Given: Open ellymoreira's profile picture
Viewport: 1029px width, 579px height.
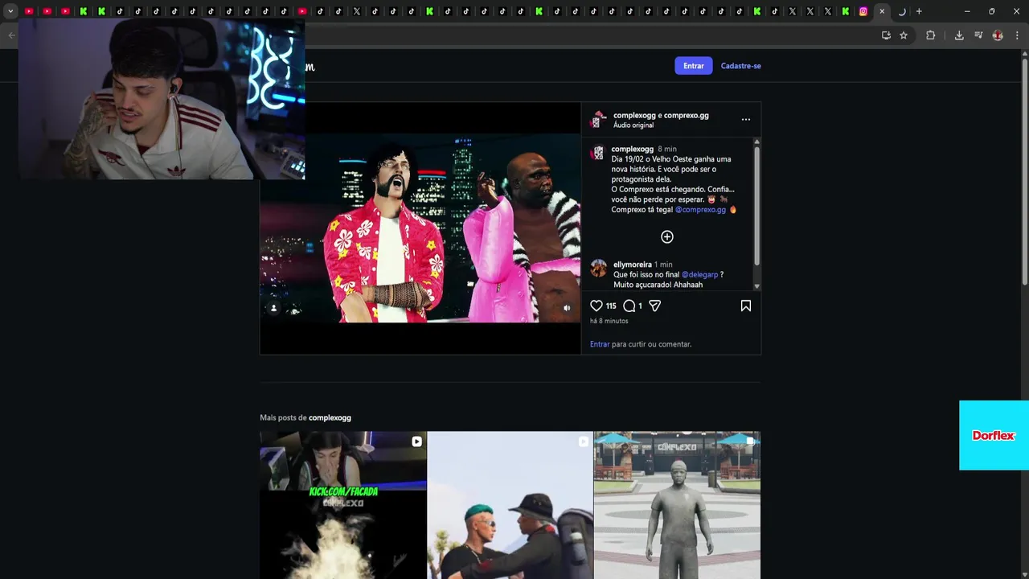Looking at the screenshot, I should (599, 269).
